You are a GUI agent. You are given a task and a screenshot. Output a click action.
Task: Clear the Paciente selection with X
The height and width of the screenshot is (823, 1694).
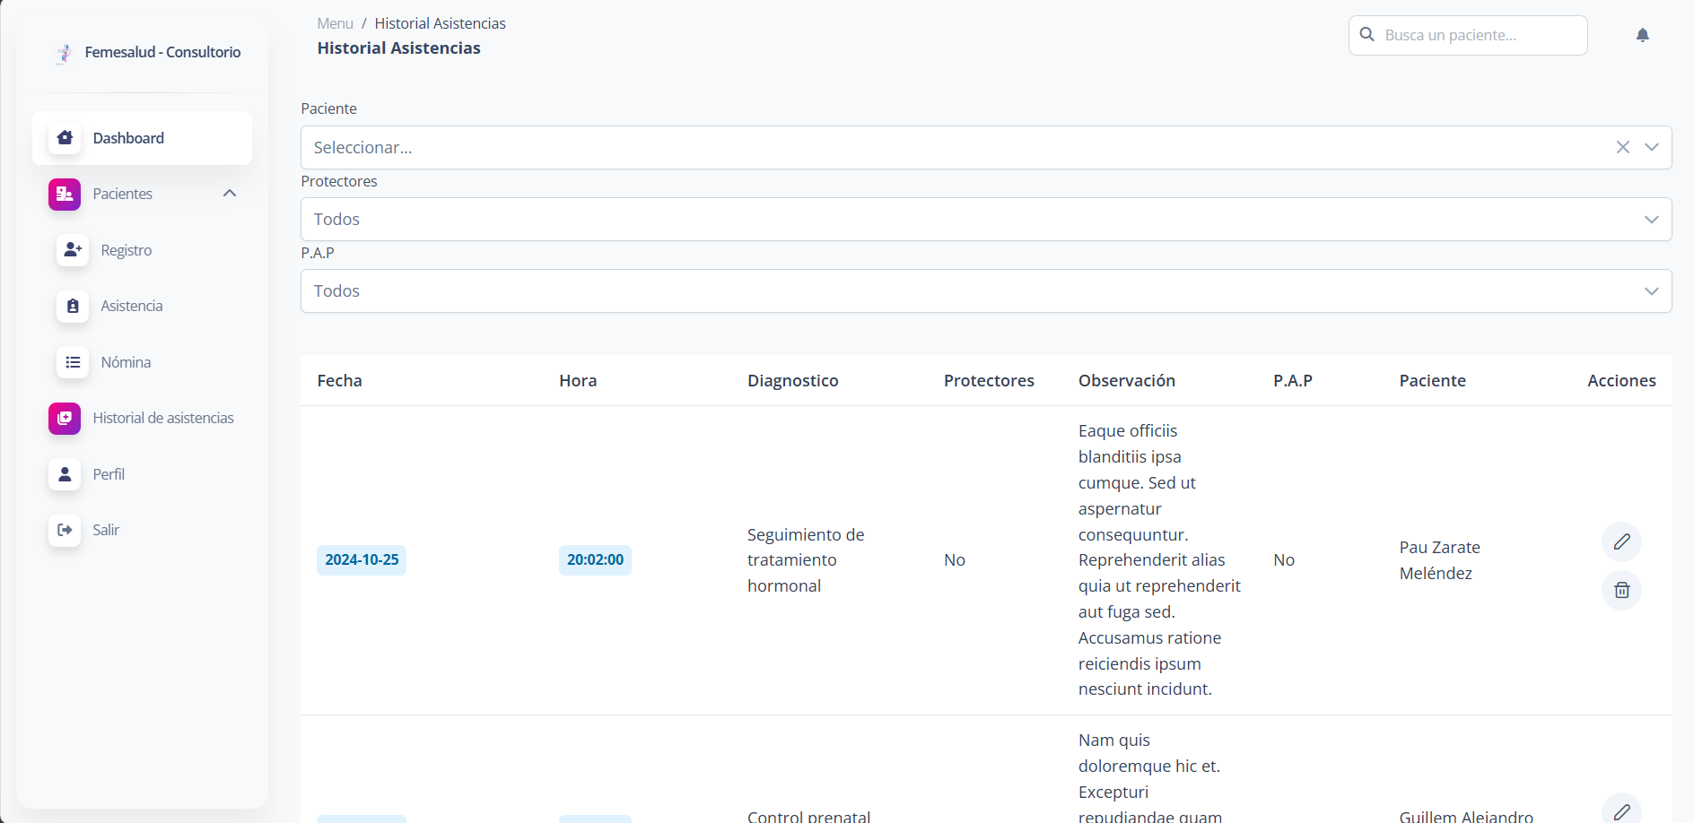pos(1622,147)
